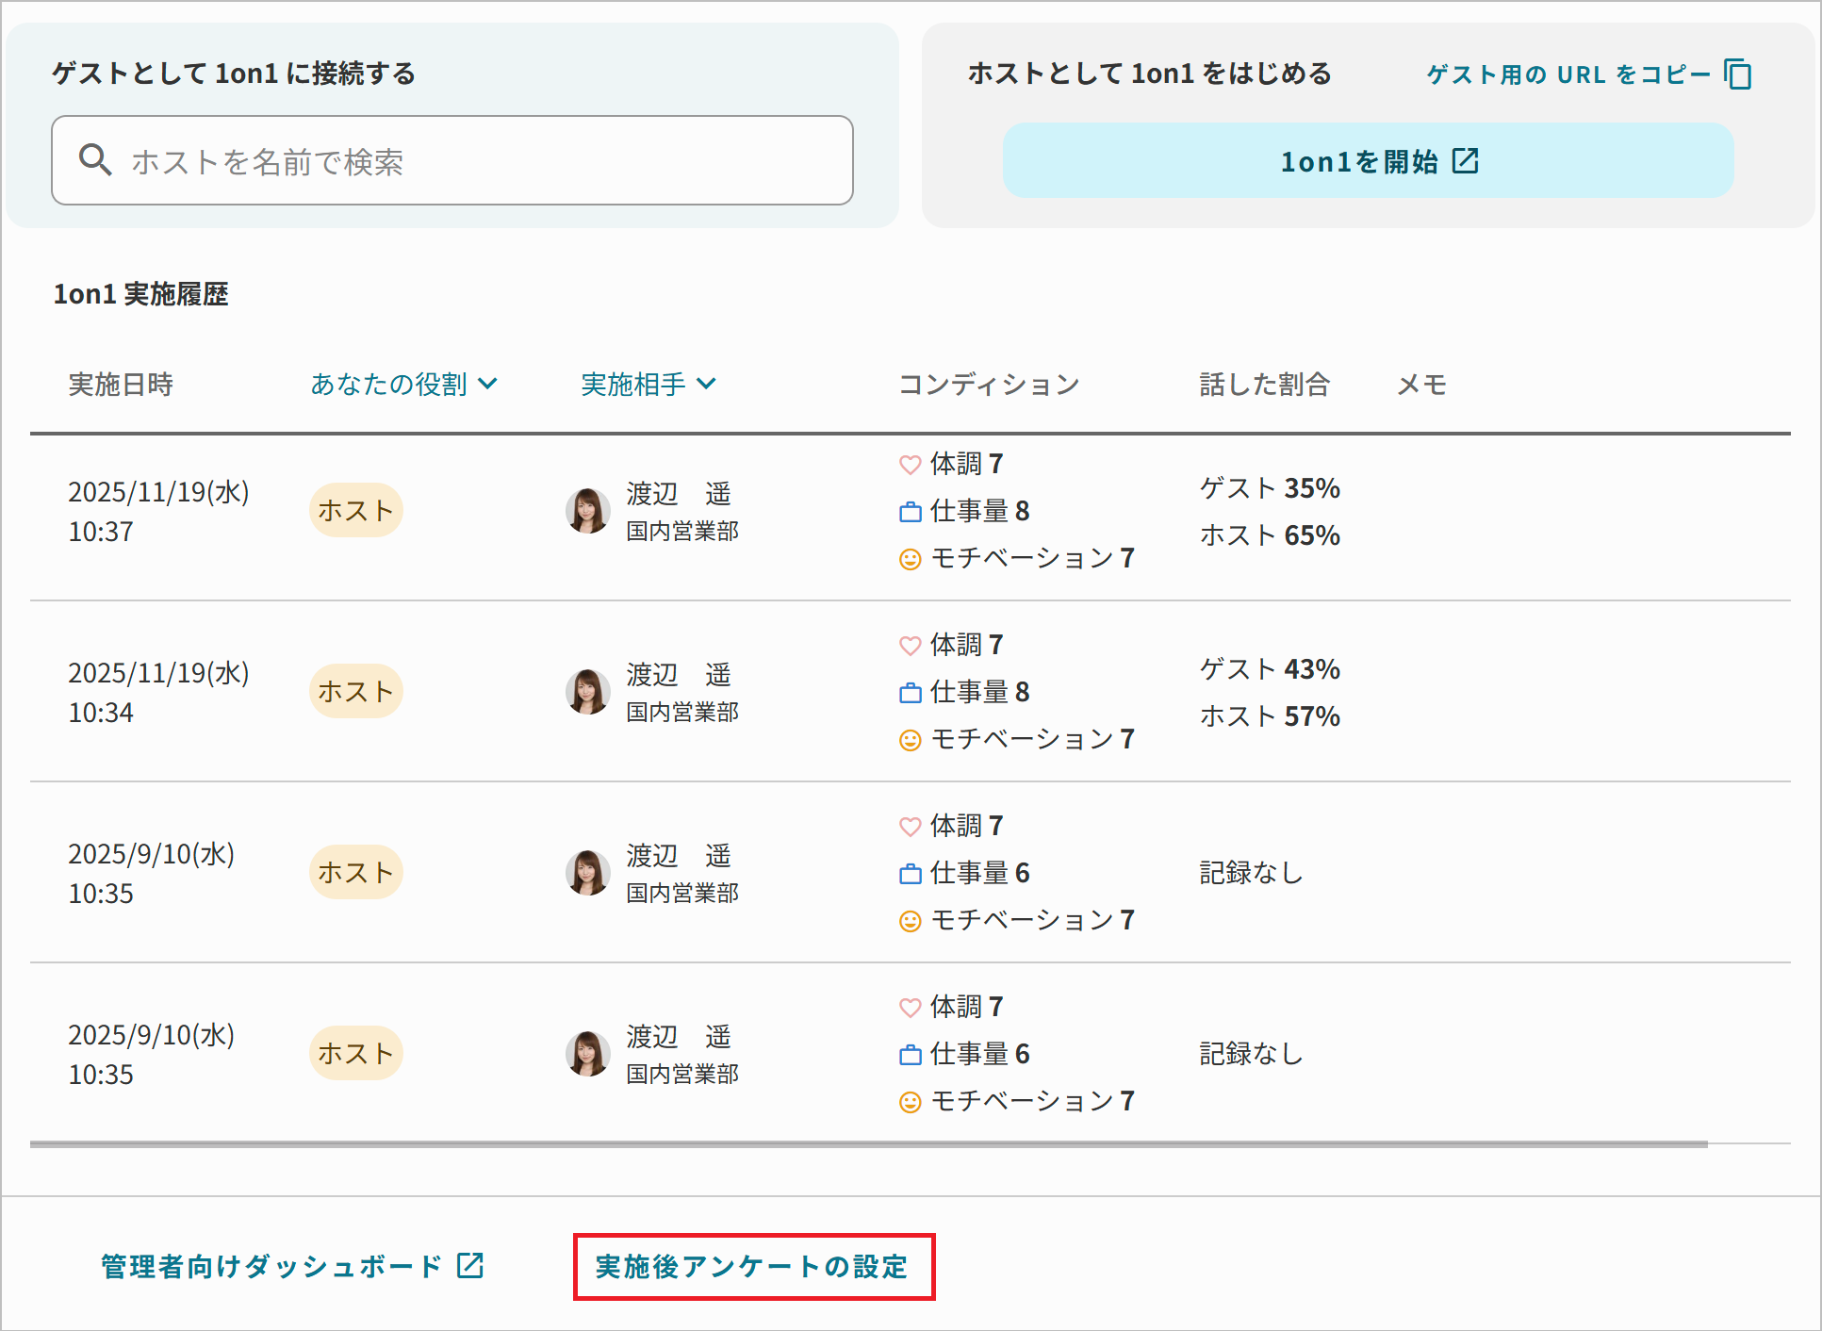Click the briefcase icon beside 仕事量 8 in the second row

(x=910, y=693)
